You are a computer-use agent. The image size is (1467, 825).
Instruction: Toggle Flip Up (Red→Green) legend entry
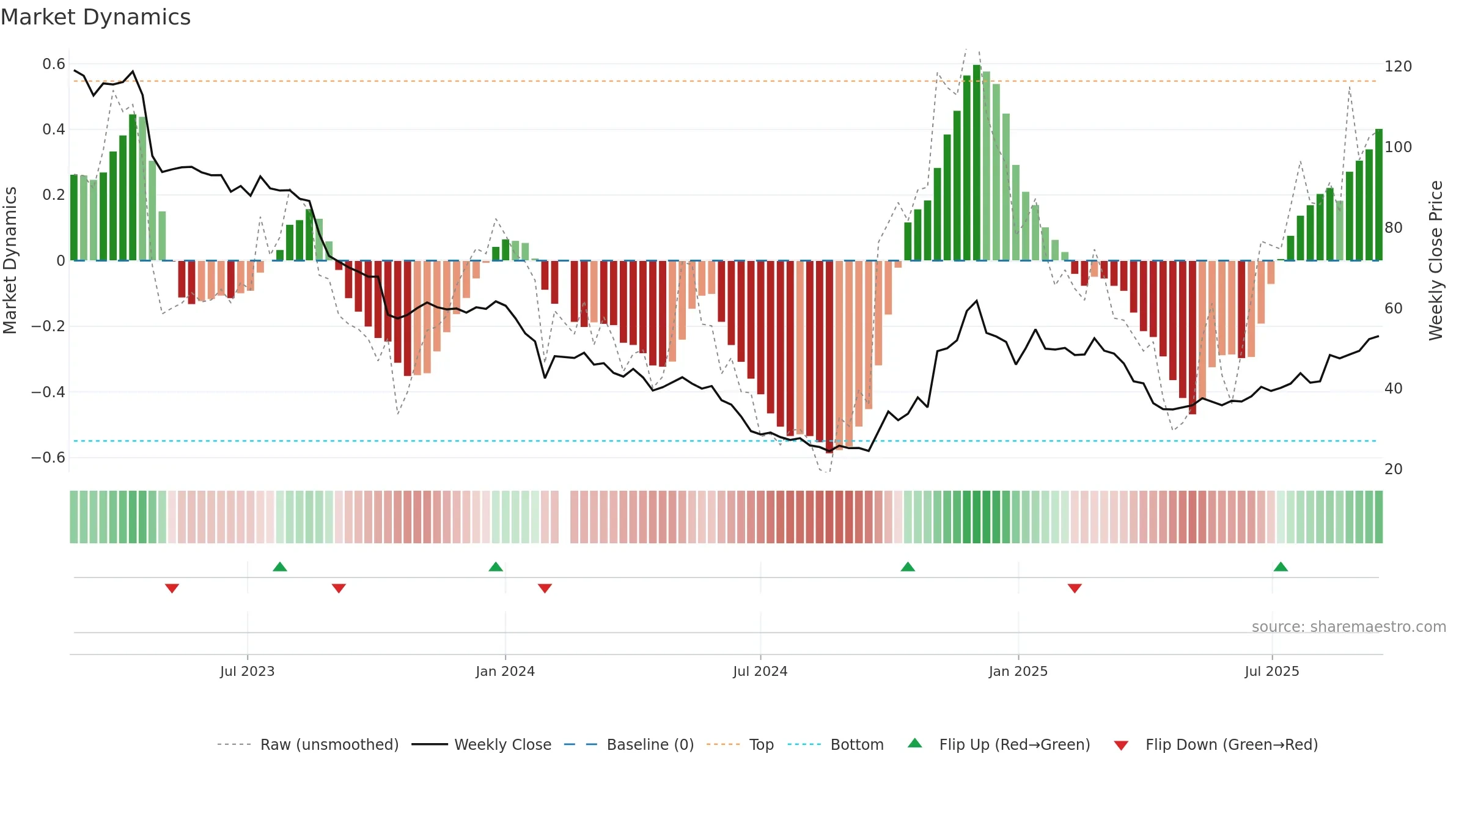(x=999, y=744)
